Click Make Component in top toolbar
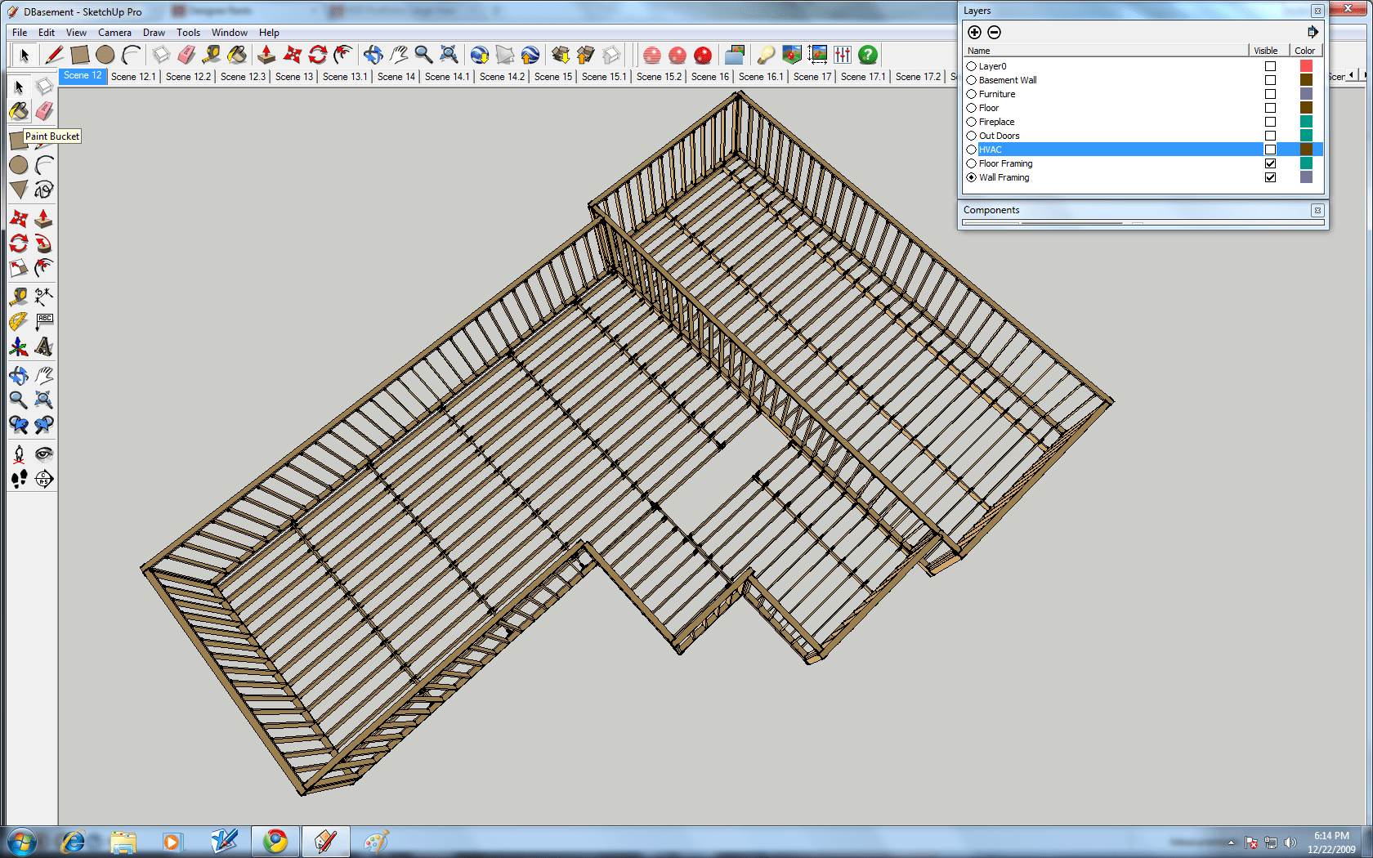Image resolution: width=1373 pixels, height=858 pixels. (161, 55)
